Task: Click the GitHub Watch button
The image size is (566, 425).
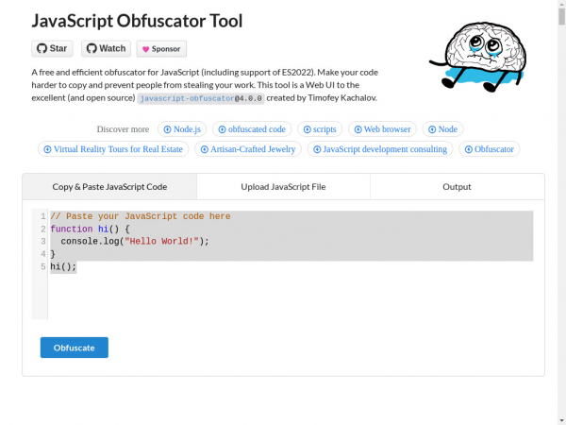Action: (x=106, y=48)
